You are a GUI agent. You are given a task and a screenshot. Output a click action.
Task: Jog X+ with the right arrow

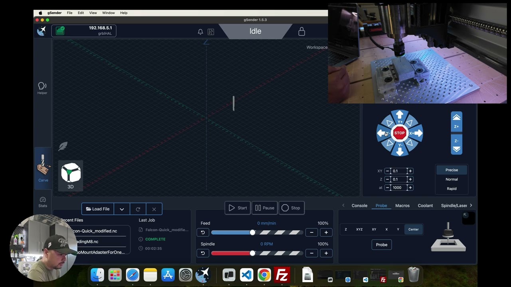click(x=417, y=133)
